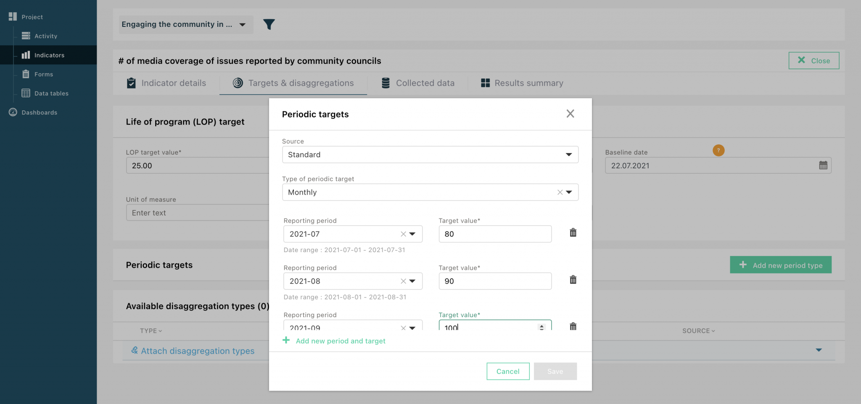861x404 pixels.
Task: Open the filter icon next to project selector
Action: (x=269, y=24)
